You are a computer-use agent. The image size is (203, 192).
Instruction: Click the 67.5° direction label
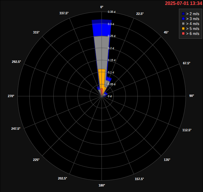186,63
